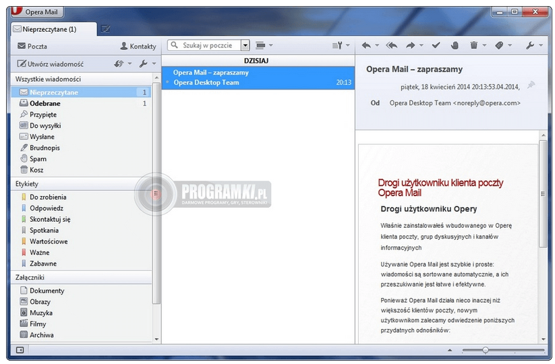Open the Kosz trash folder
Screen dimensions: 555x364
(x=81, y=170)
